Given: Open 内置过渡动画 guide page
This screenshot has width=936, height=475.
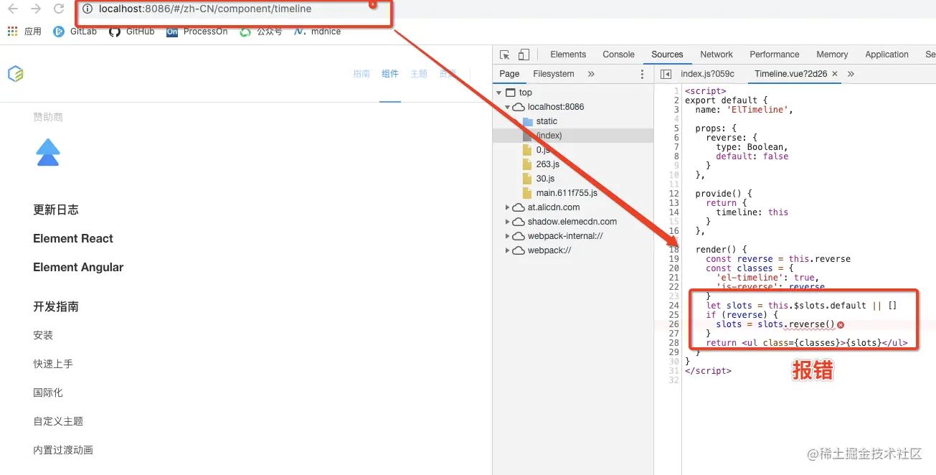Looking at the screenshot, I should tap(63, 450).
